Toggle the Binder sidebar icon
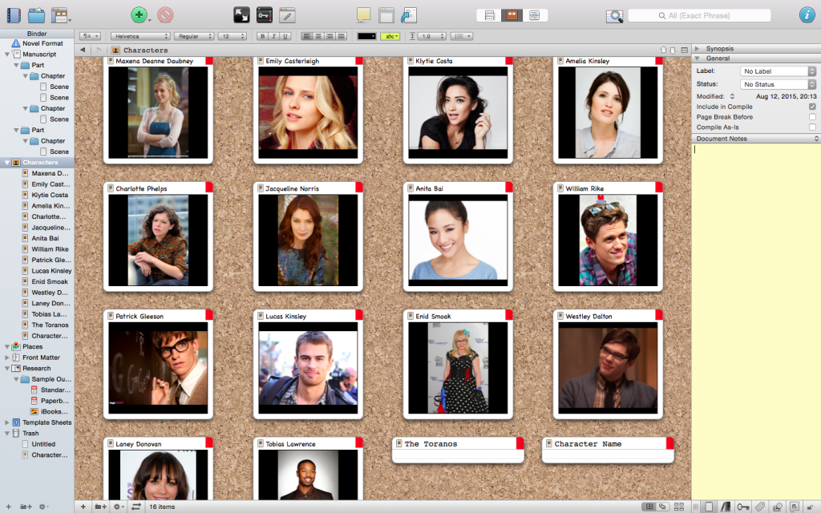Viewport: 821px width, 513px height. [13, 15]
